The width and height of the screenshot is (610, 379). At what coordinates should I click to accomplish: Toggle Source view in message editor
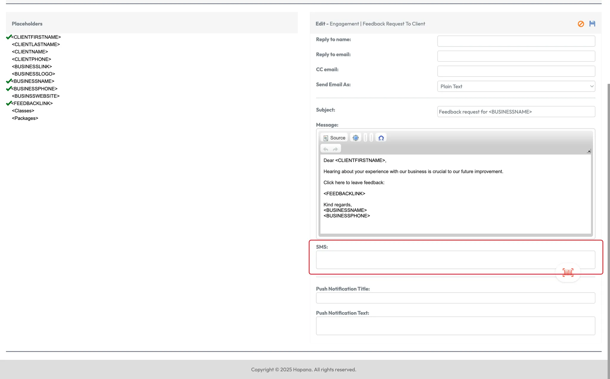click(x=334, y=138)
